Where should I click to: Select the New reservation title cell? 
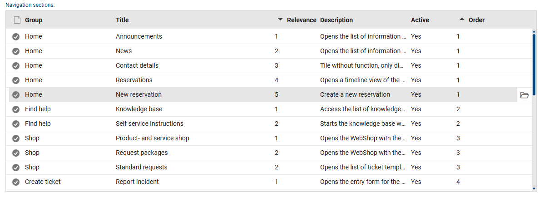click(x=139, y=94)
